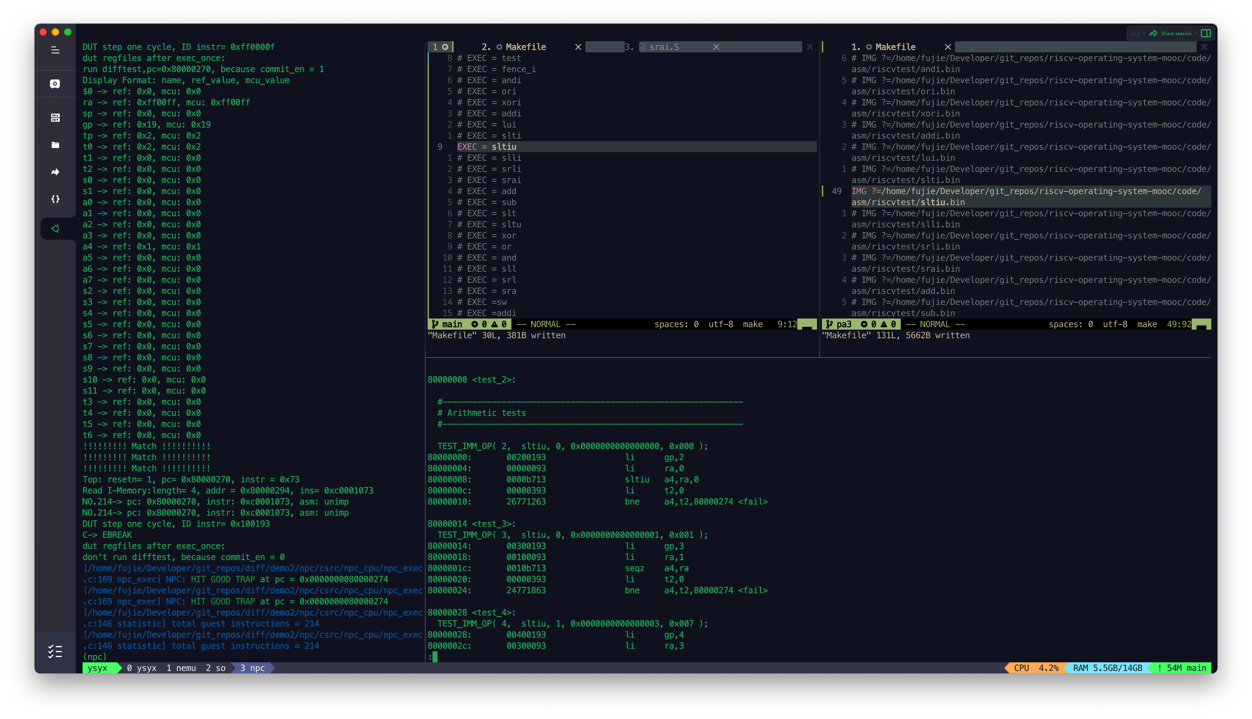Select tmux window '3 npc'
This screenshot has width=1252, height=719.
[x=252, y=668]
